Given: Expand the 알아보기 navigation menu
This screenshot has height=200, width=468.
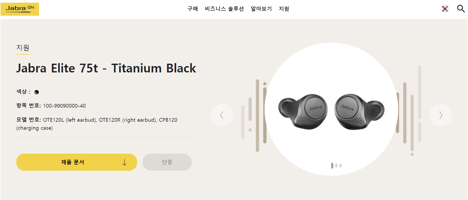Looking at the screenshot, I should 261,9.
